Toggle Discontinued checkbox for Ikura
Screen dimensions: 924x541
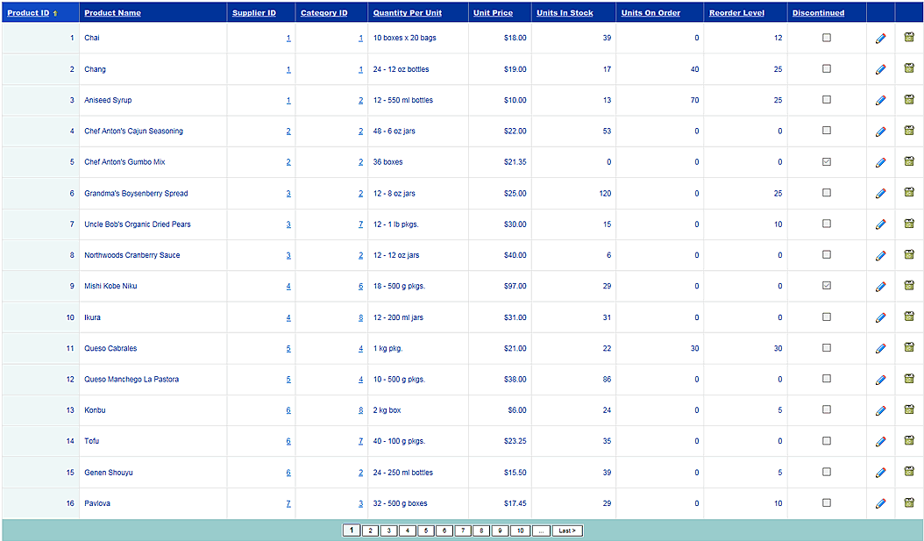click(826, 317)
